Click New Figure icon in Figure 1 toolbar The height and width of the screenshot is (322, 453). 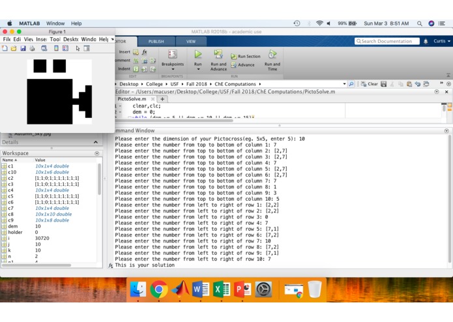tap(5, 48)
